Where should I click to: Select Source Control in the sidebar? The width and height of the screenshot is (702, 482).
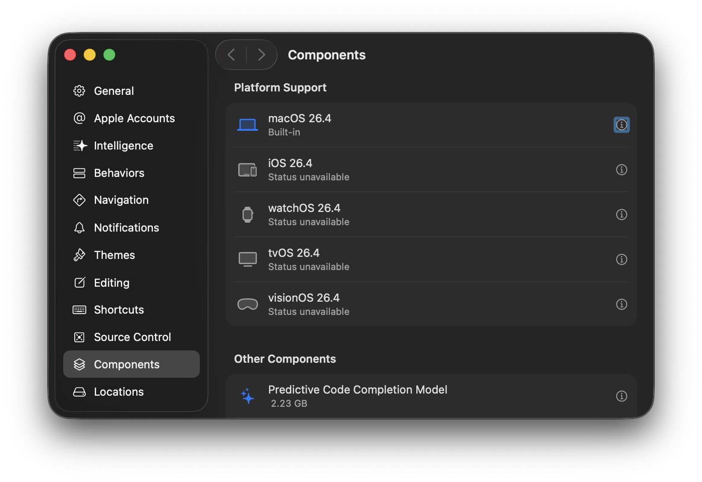tap(132, 337)
